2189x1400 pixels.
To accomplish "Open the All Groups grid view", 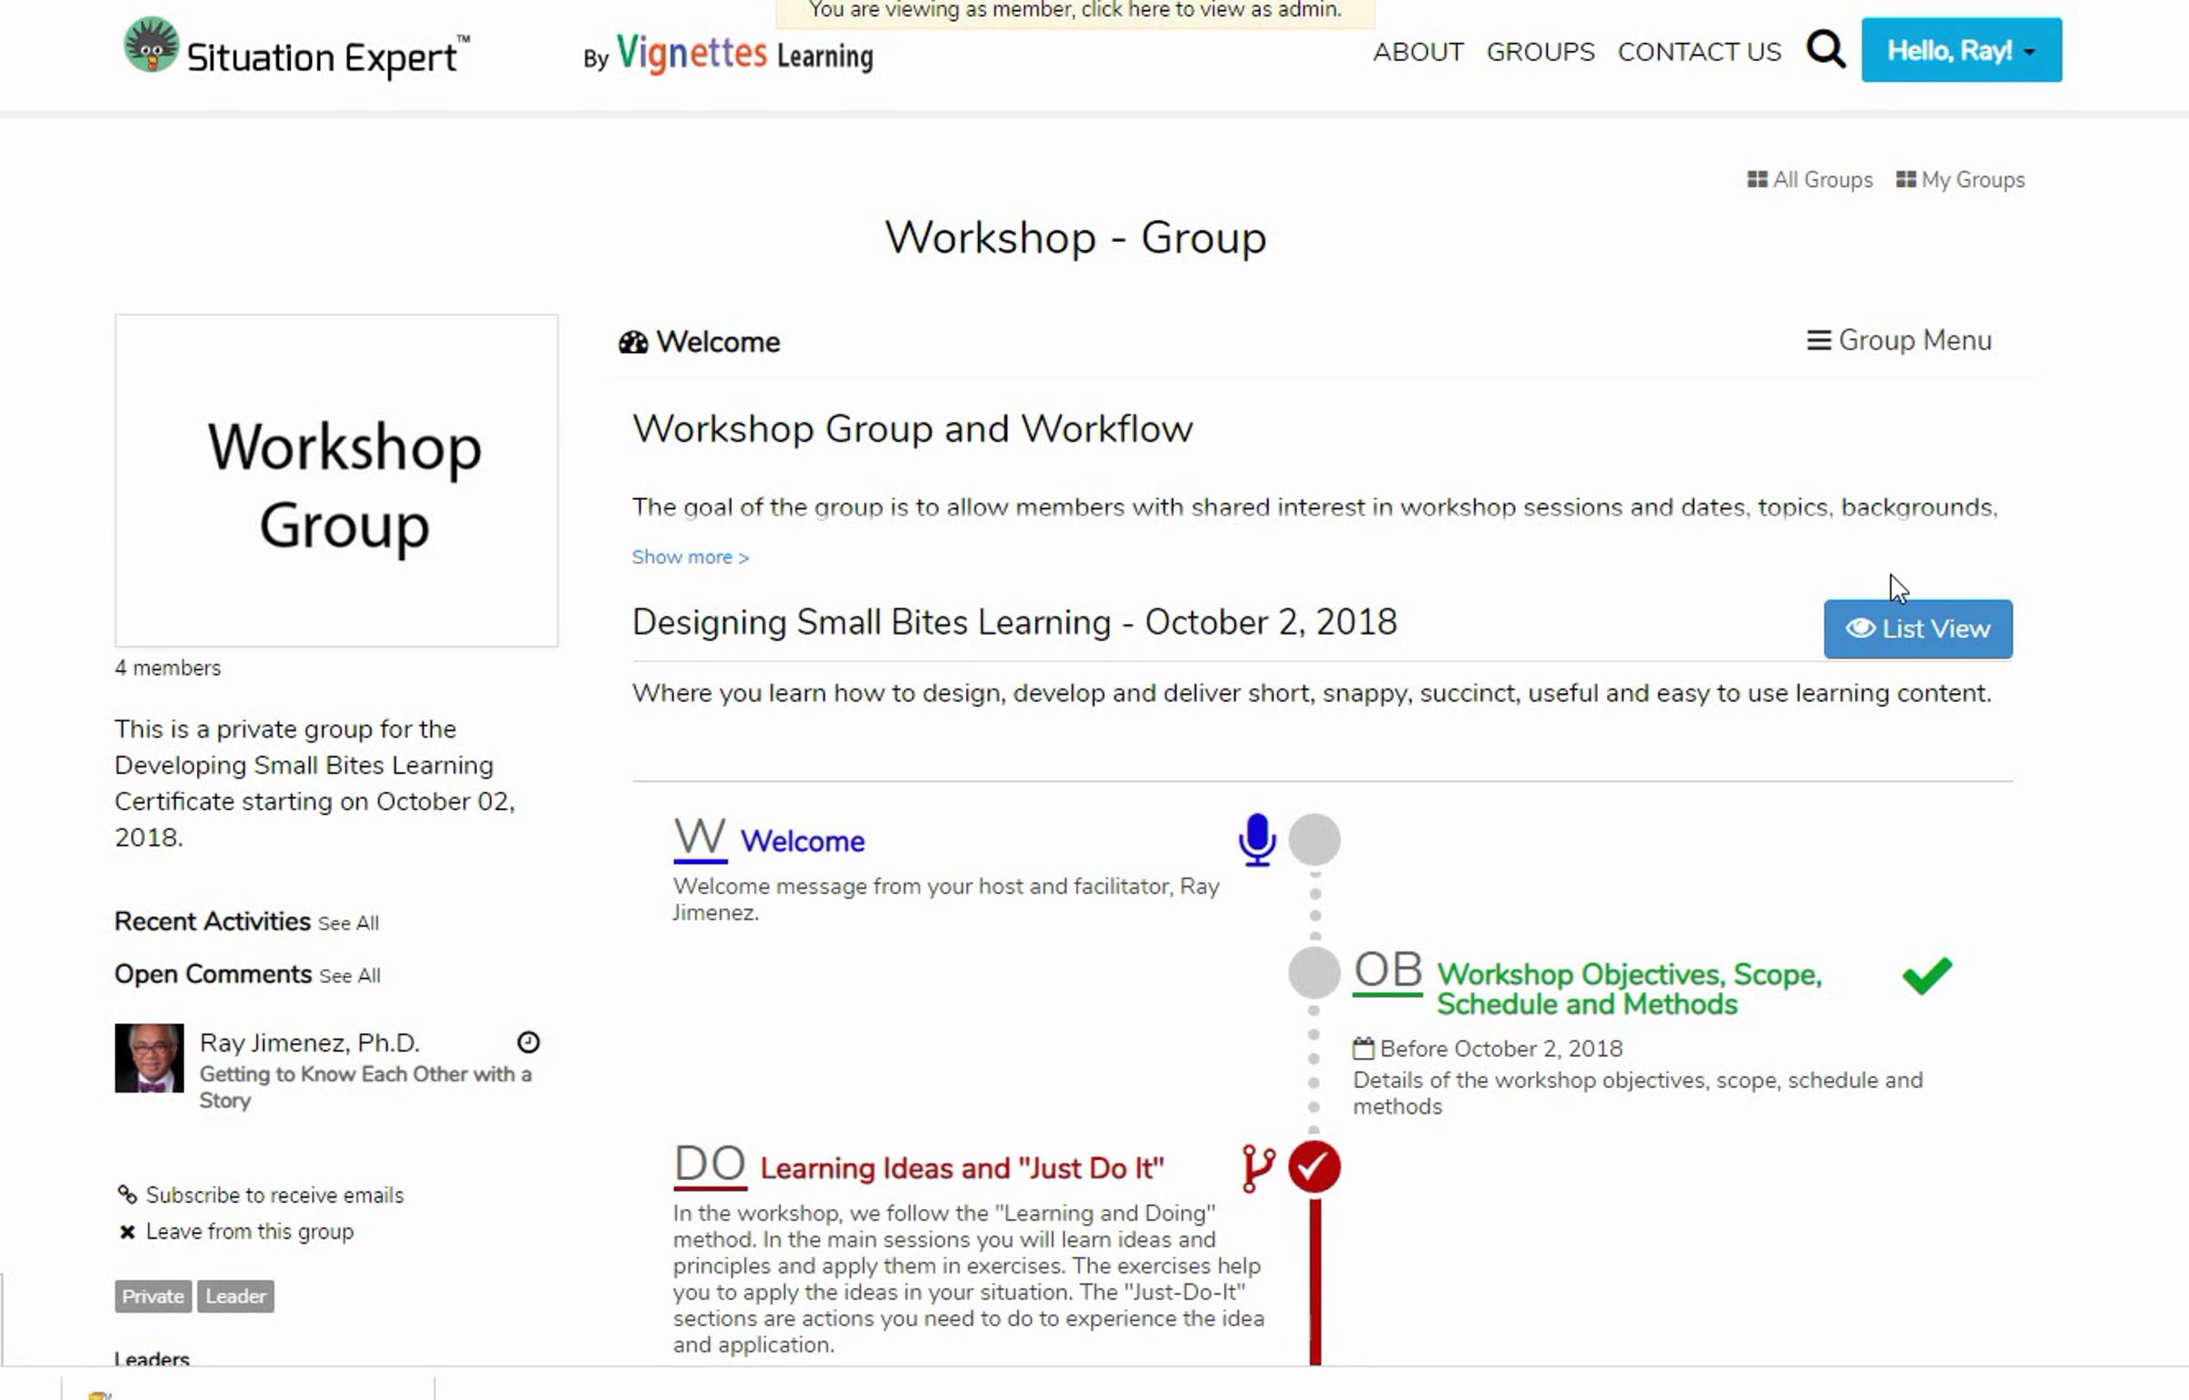I will coord(1810,180).
